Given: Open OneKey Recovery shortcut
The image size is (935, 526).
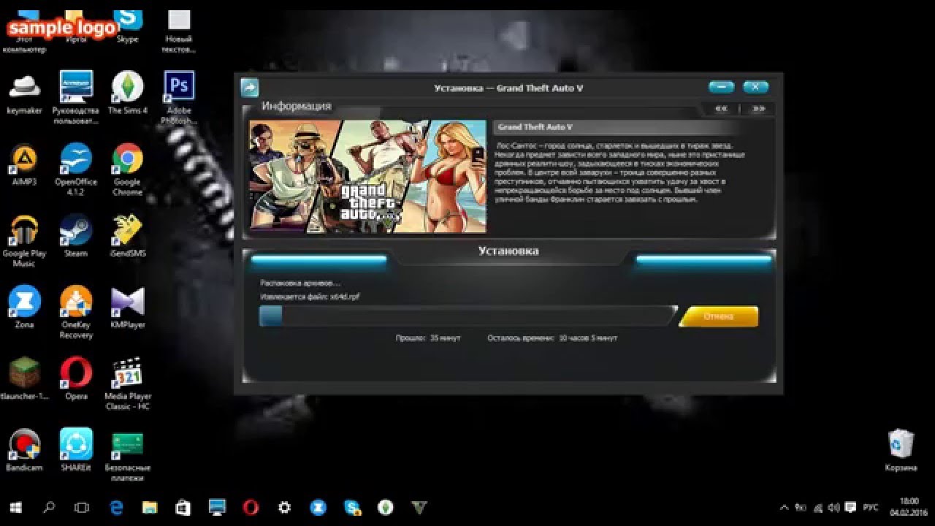Looking at the screenshot, I should click(x=76, y=312).
